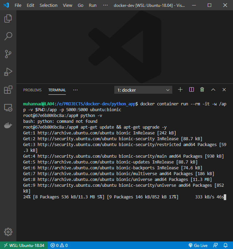The image size is (233, 249).
Task: Start Go Live server
Action: point(198,245)
